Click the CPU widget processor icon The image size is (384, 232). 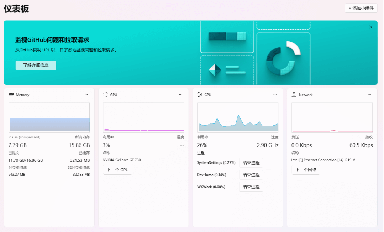point(200,95)
